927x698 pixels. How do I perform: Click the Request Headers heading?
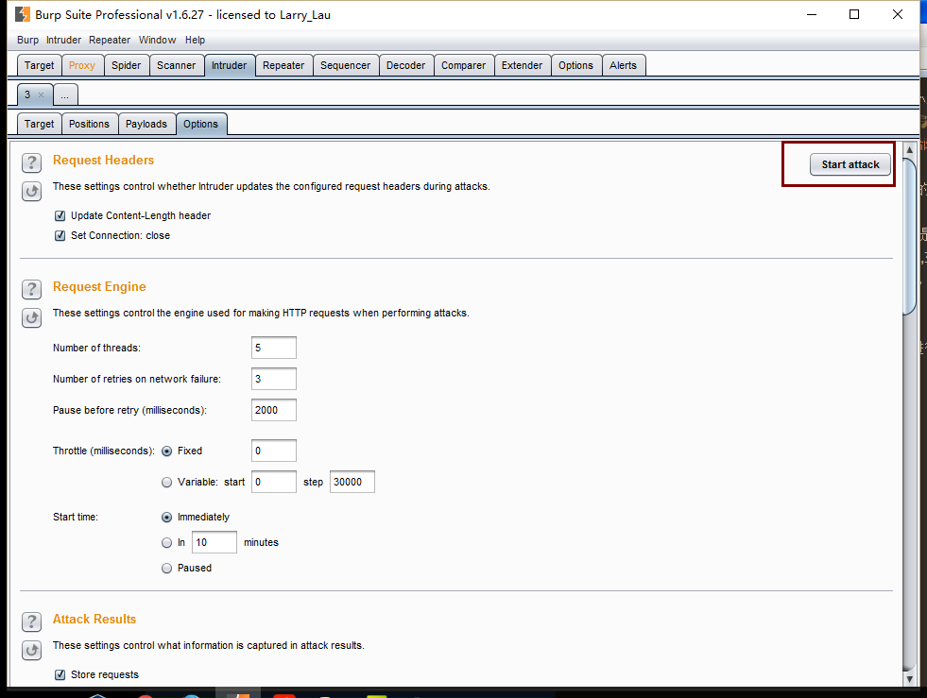coord(103,161)
